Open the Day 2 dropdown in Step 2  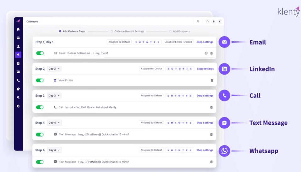[x=54, y=69]
